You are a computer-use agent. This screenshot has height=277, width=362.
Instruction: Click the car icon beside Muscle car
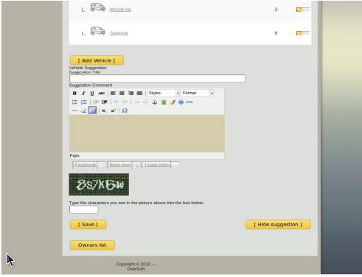point(98,7)
